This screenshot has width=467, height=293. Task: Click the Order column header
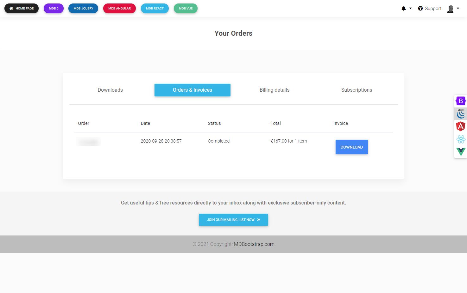tap(84, 123)
